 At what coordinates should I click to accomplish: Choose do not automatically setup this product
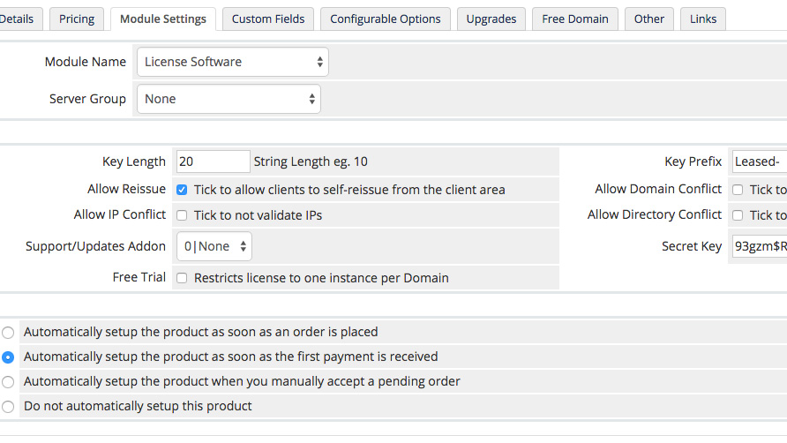click(8, 407)
